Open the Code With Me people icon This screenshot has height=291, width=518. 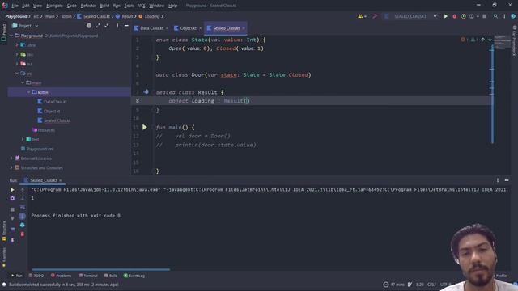(x=360, y=16)
